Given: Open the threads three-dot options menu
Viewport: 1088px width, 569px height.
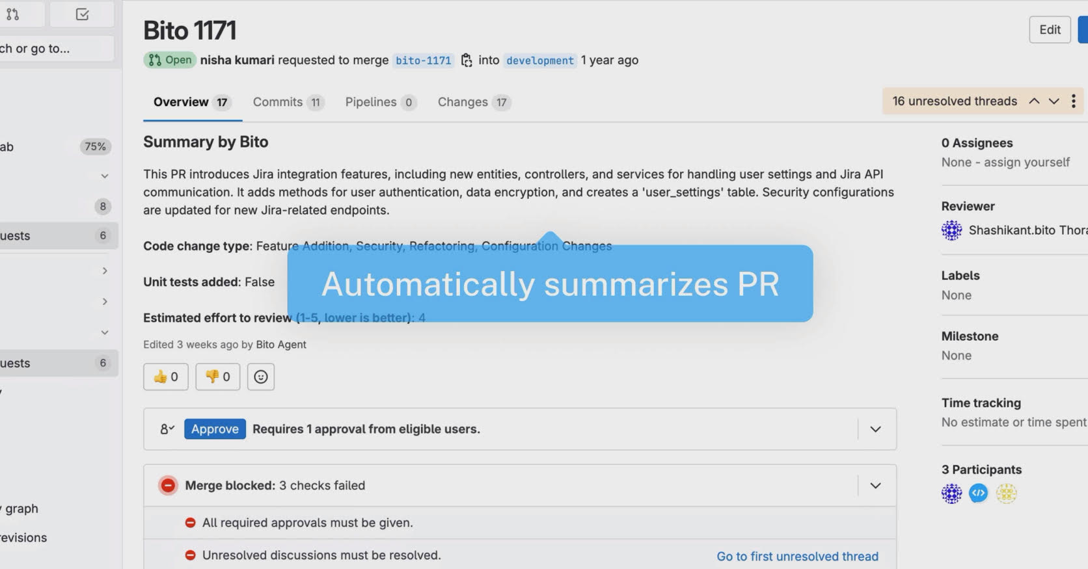Looking at the screenshot, I should pyautogui.click(x=1073, y=101).
